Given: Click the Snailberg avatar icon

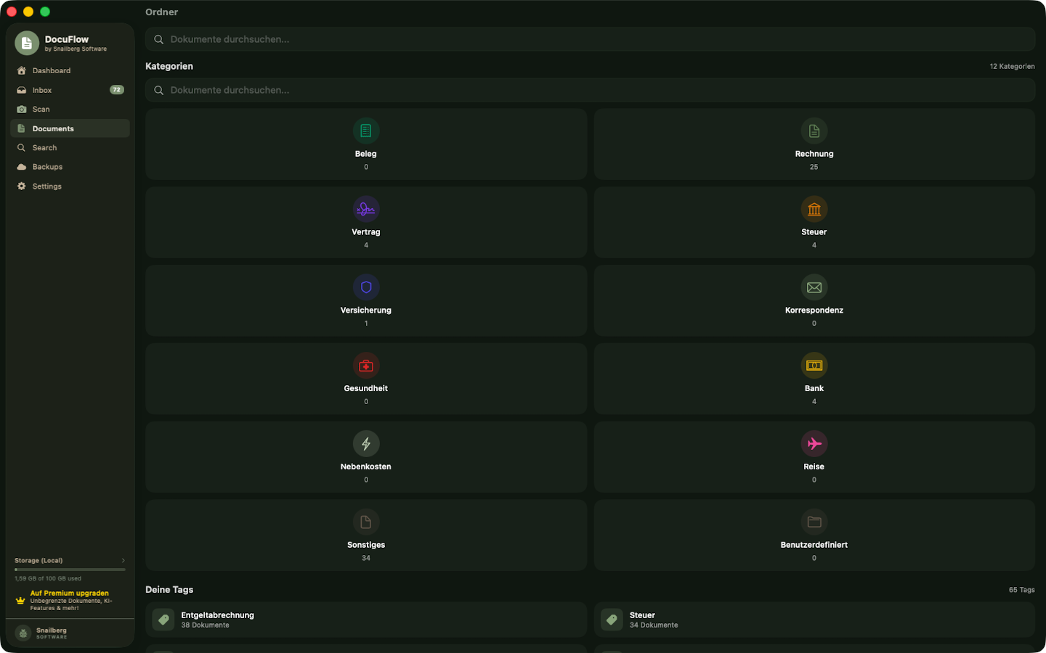Looking at the screenshot, I should pos(23,633).
